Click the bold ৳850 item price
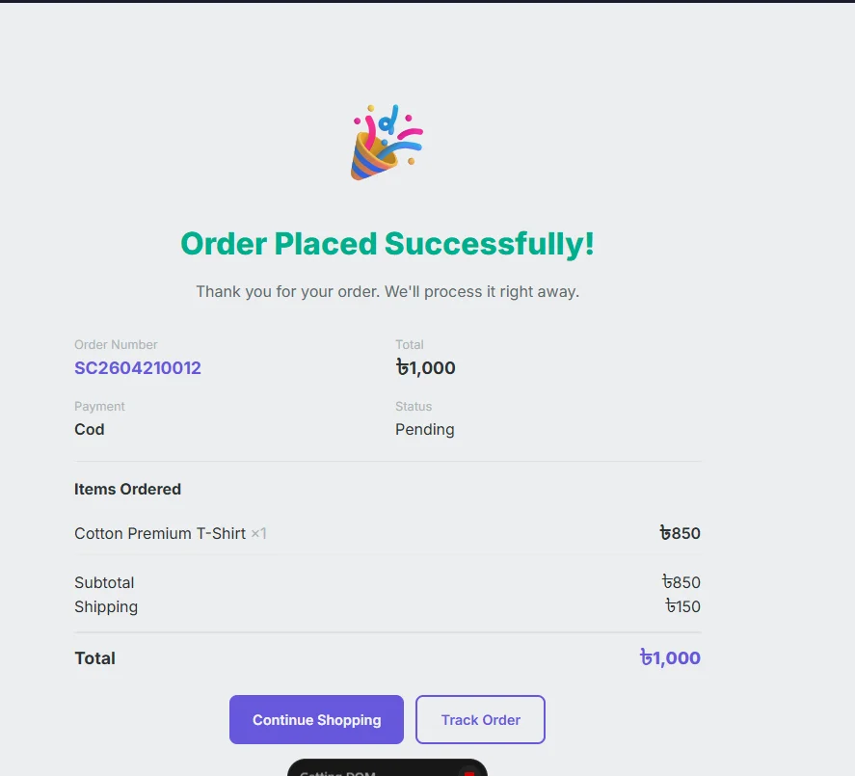855x776 pixels. point(680,533)
